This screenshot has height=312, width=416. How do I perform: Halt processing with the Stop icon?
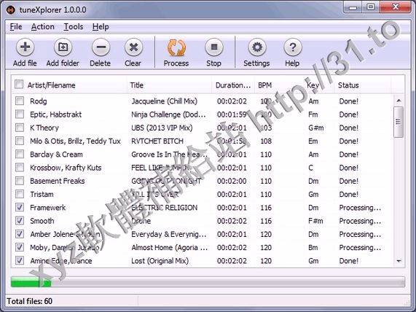[x=214, y=47]
